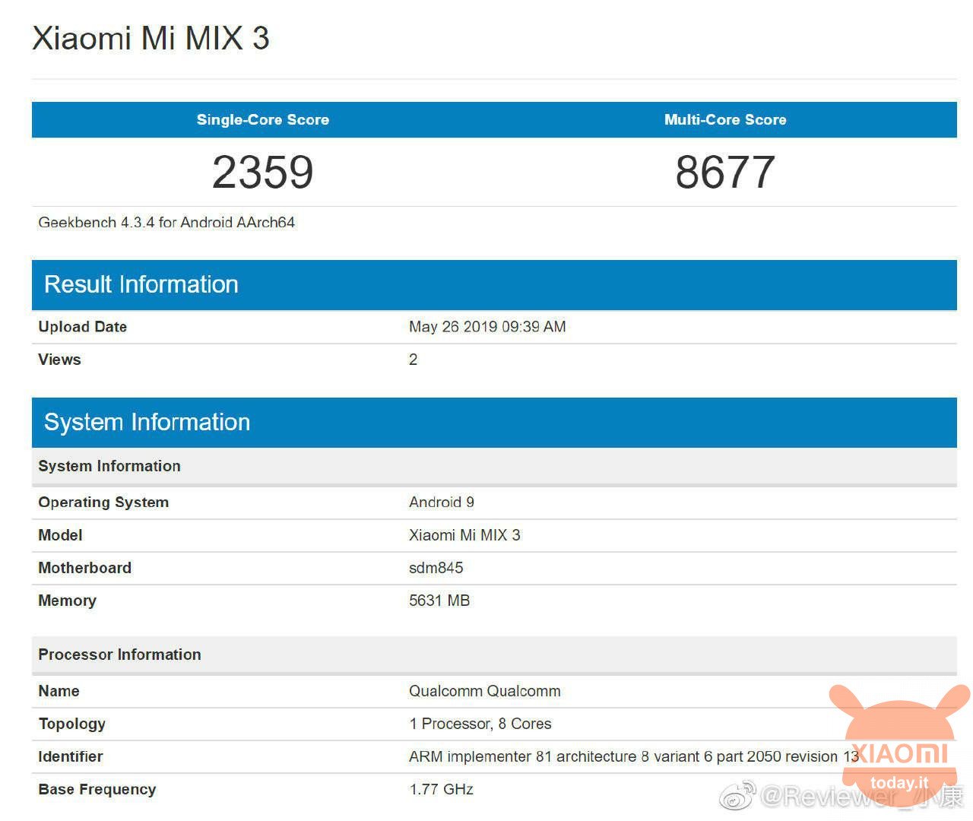This screenshot has width=973, height=821.
Task: Click the 'Single-Core Score' header
Action: [263, 119]
